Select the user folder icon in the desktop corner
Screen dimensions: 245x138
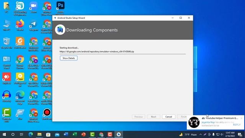7,7
